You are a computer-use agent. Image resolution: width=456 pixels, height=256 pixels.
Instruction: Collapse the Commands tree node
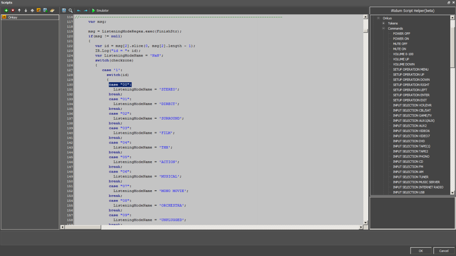click(383, 28)
